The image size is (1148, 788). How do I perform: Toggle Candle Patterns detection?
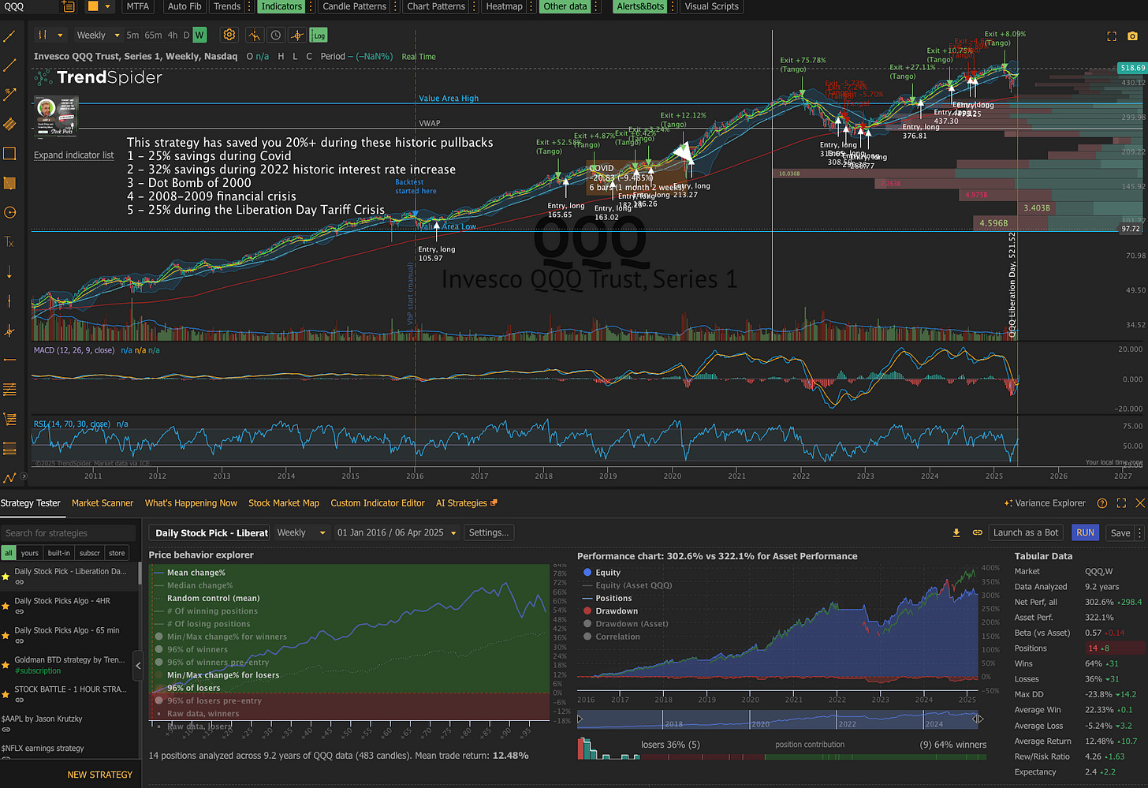click(354, 6)
